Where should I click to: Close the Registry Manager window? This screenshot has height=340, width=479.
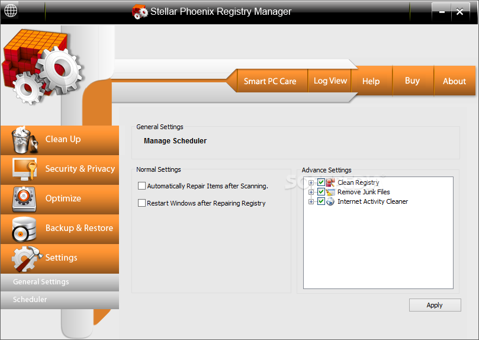tap(459, 12)
